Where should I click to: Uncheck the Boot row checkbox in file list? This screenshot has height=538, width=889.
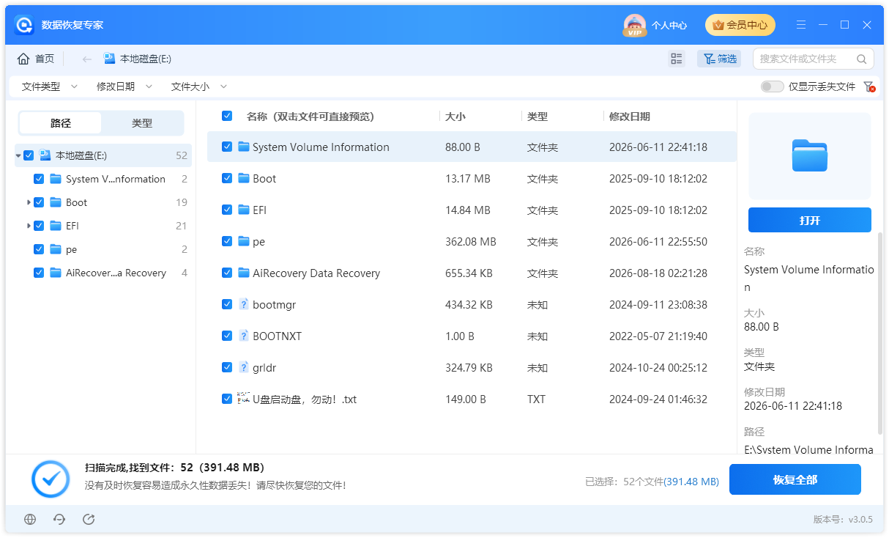(x=227, y=178)
